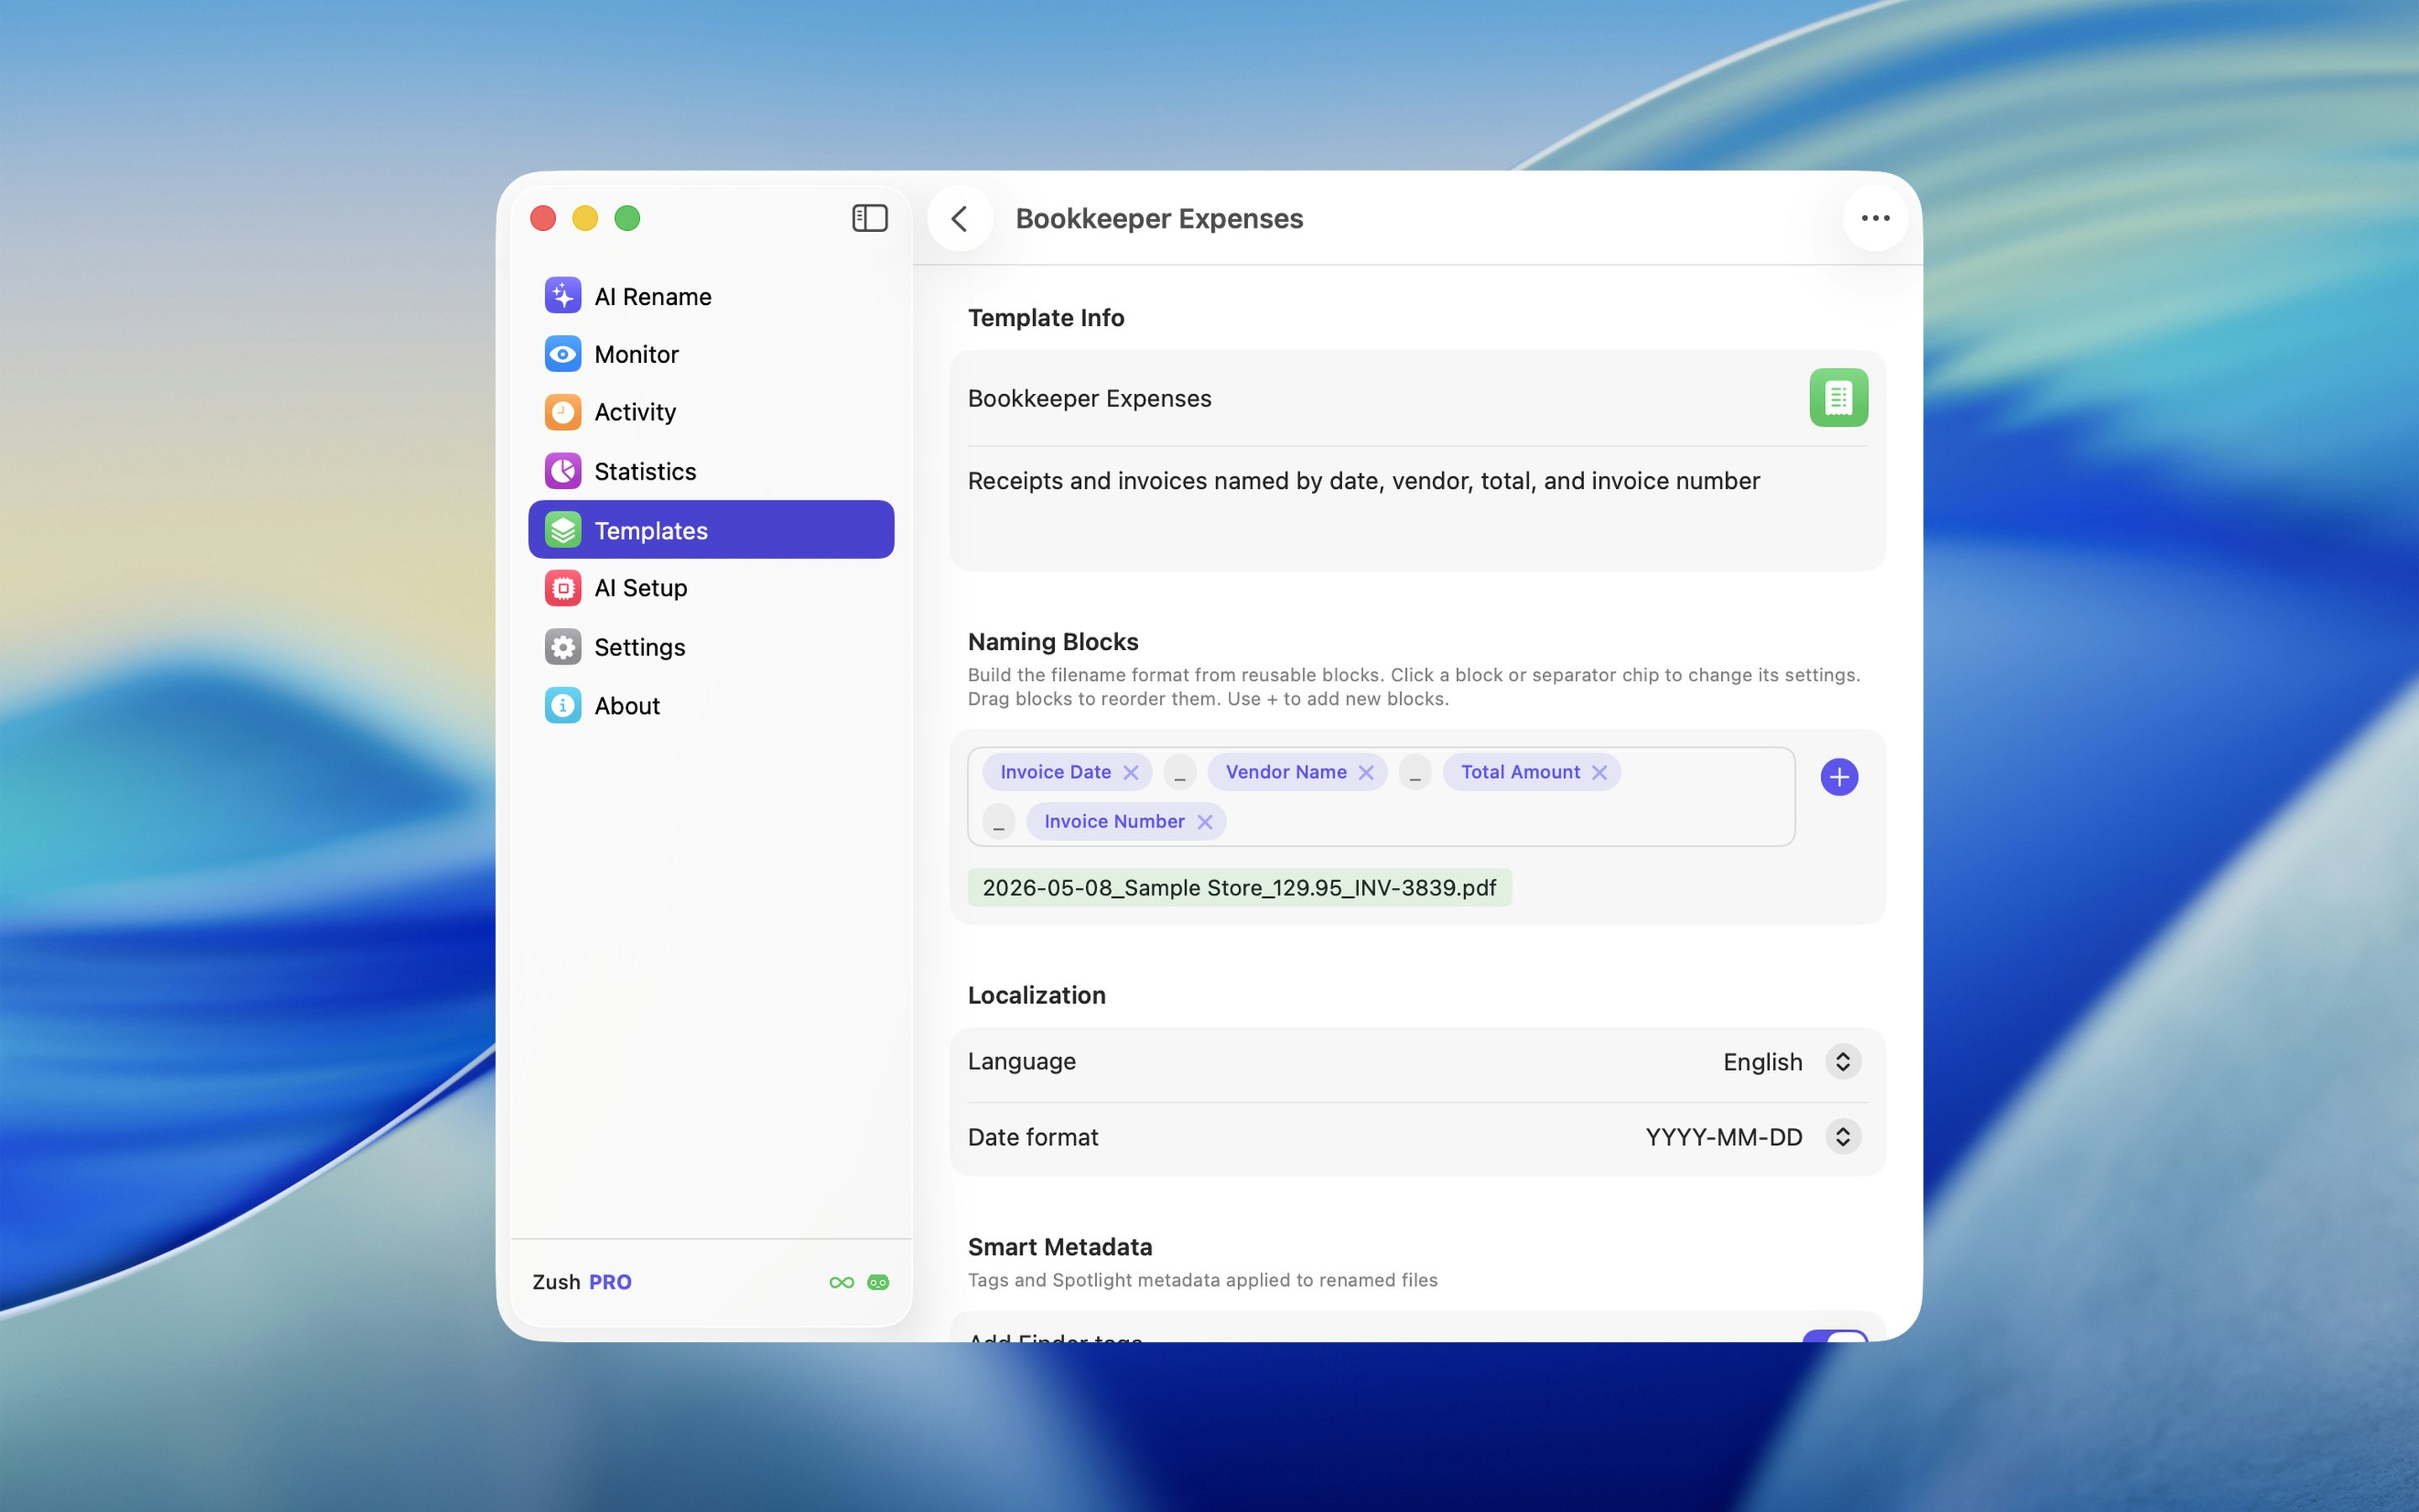Click the Settings gear icon
Viewport: 2419px width, 1512px height.
[563, 647]
